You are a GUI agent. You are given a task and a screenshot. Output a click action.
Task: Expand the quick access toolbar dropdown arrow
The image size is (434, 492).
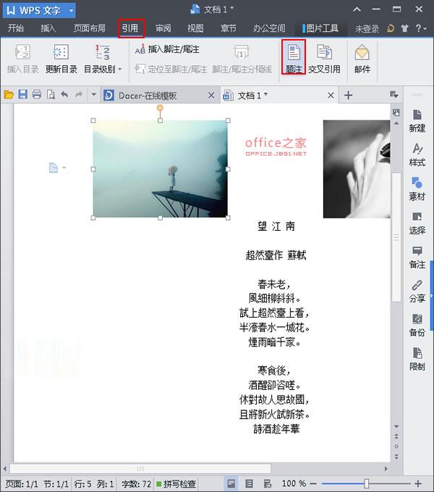[94, 96]
